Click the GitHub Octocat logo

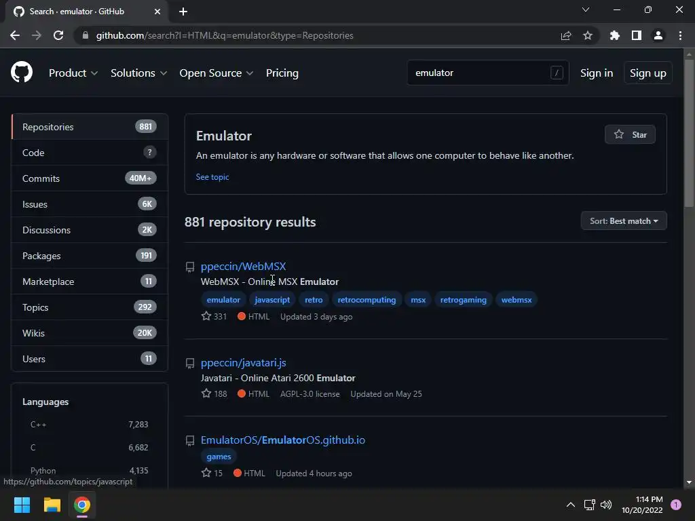[22, 72]
